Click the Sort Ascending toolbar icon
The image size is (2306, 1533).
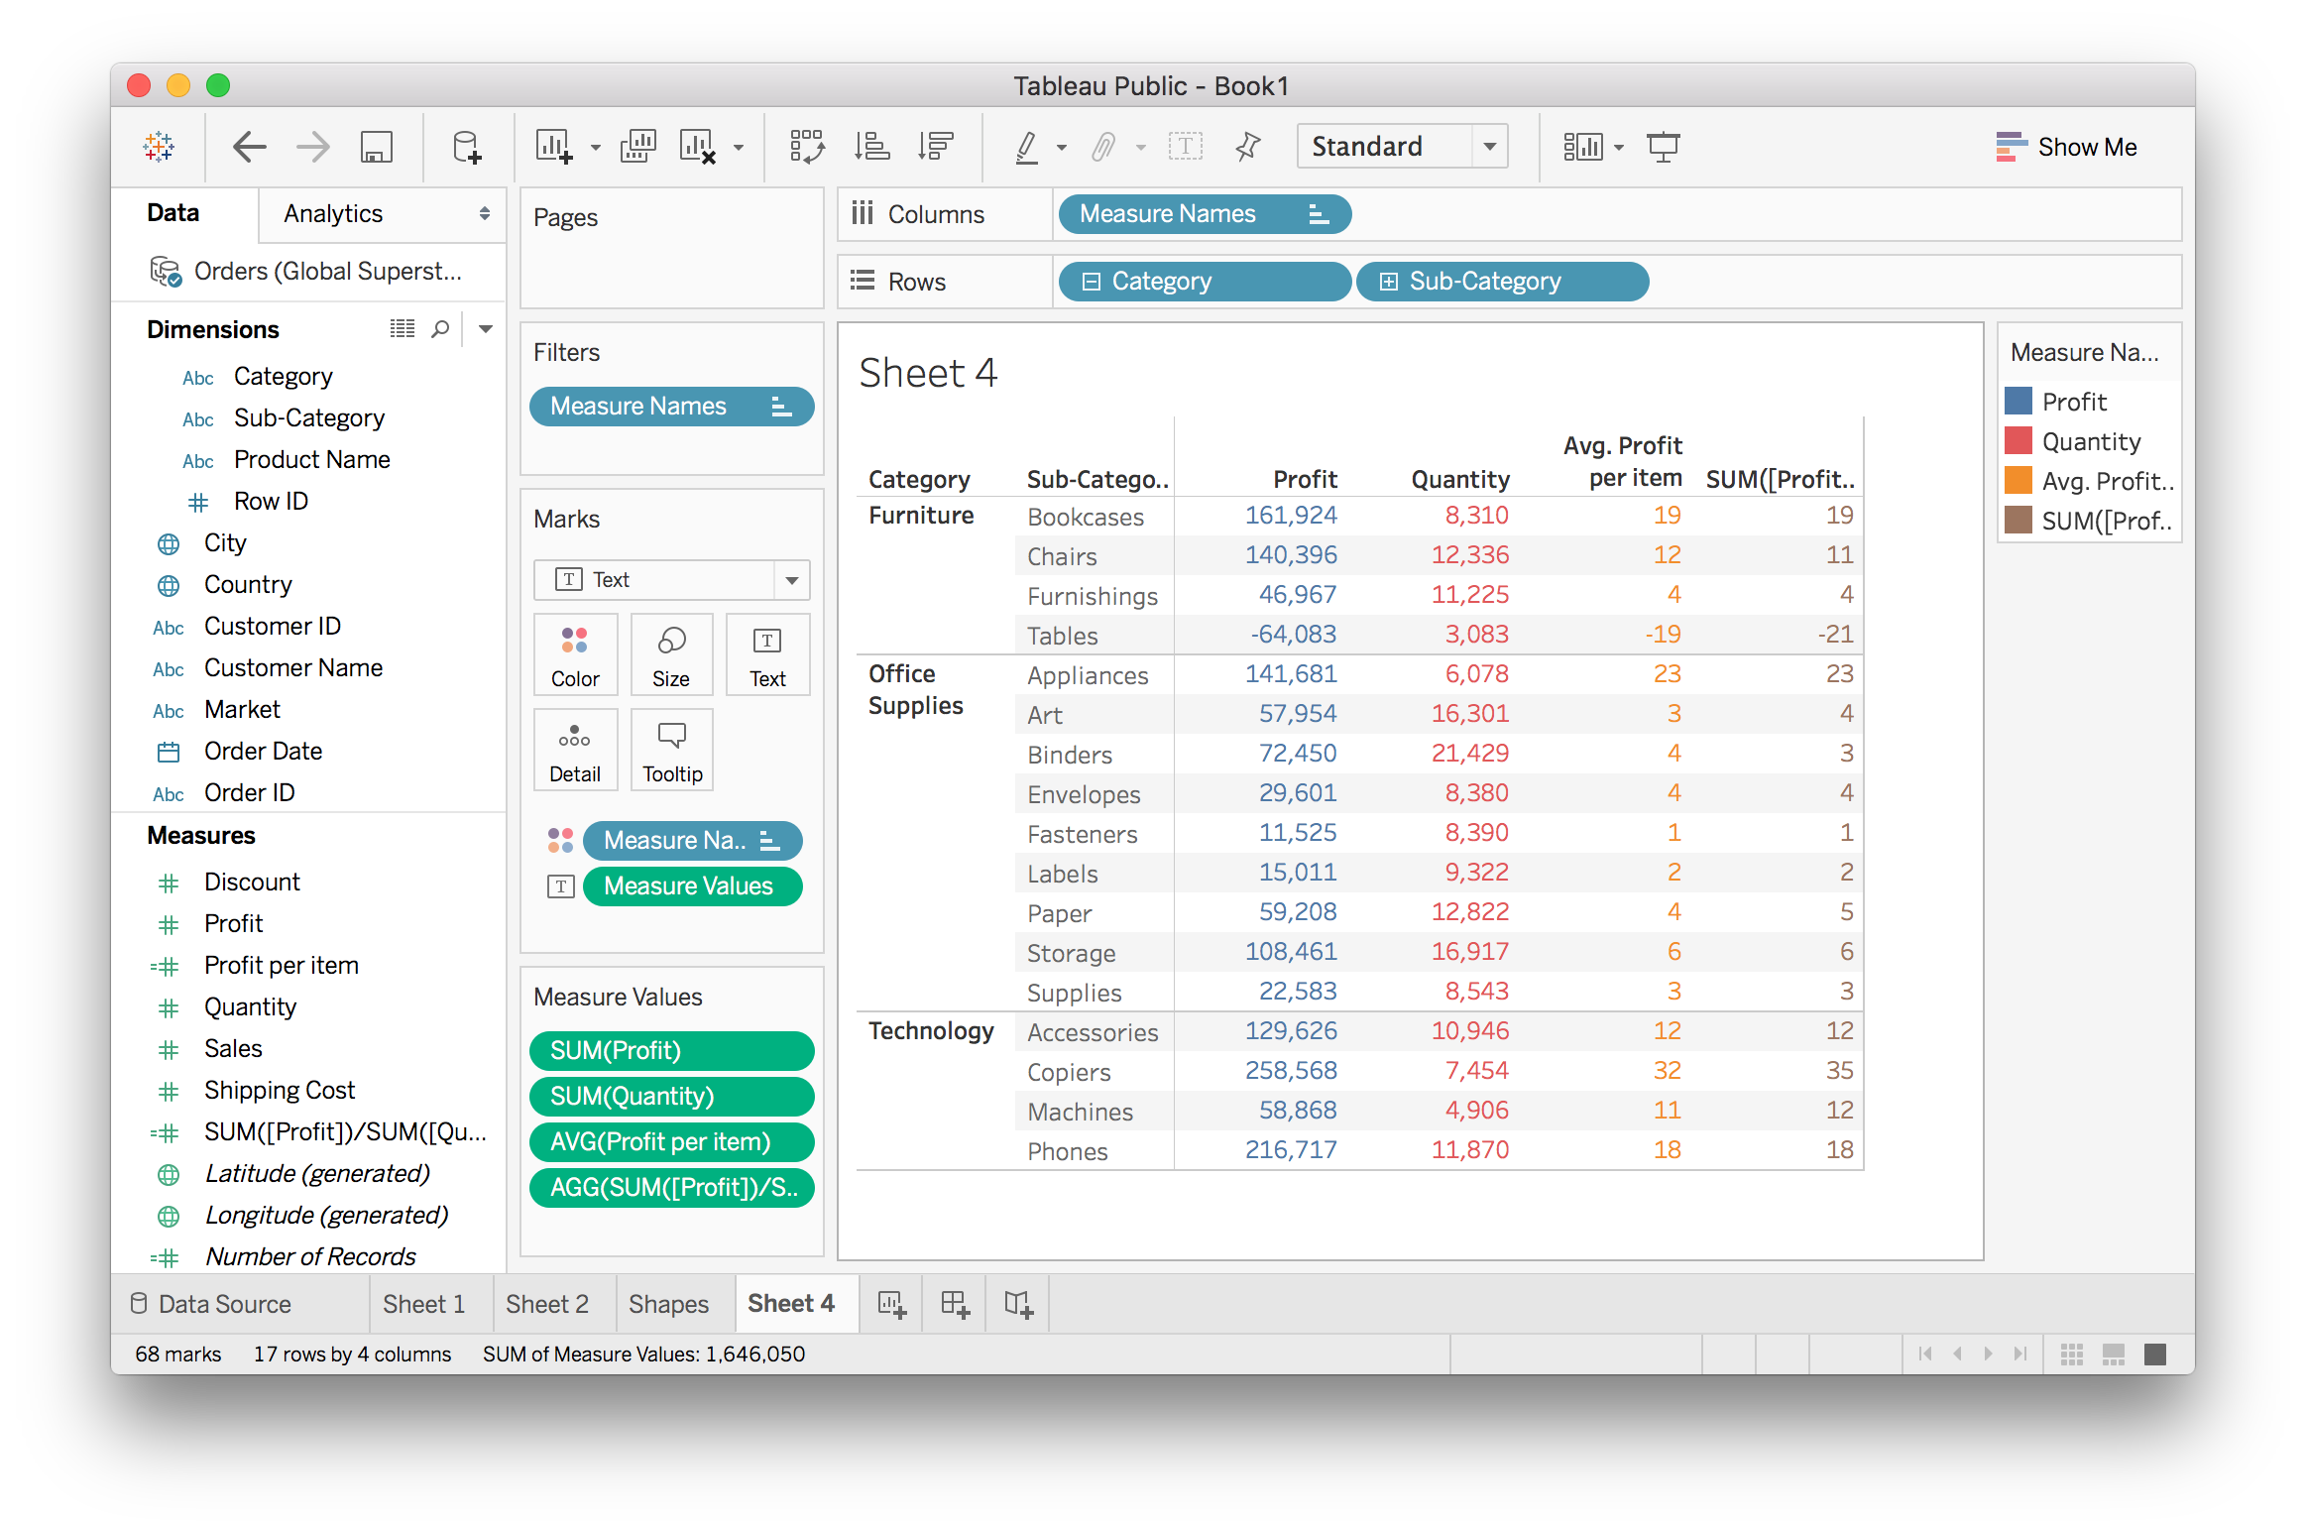[x=871, y=147]
